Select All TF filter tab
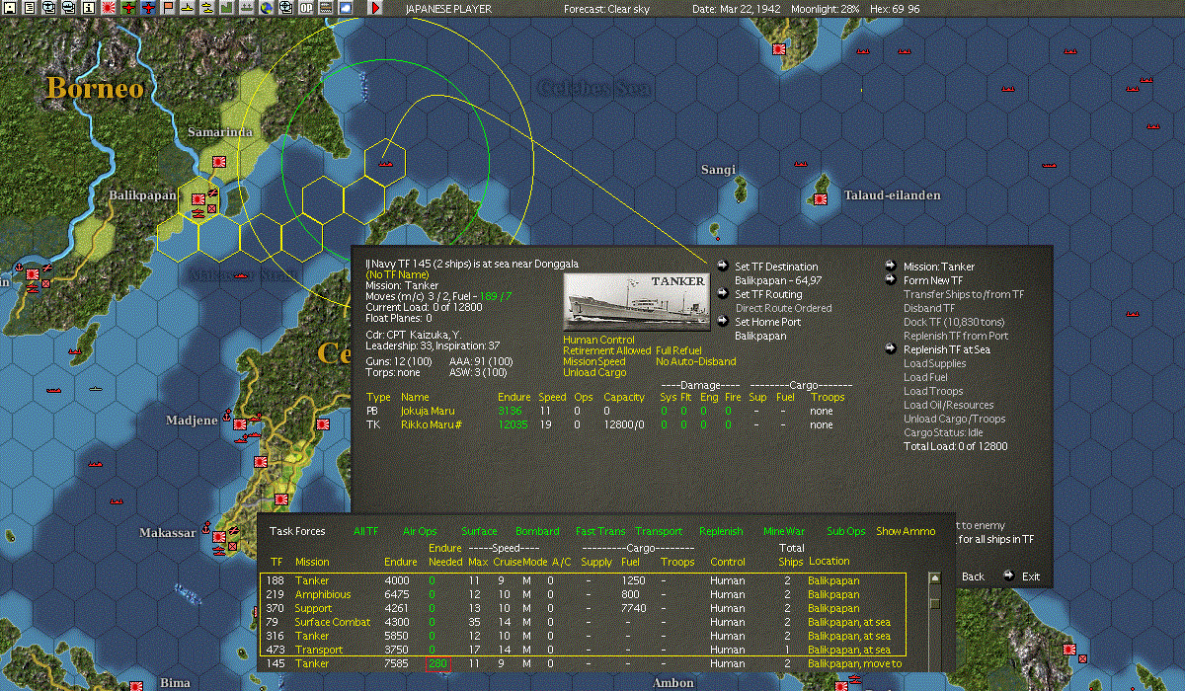 pos(365,531)
